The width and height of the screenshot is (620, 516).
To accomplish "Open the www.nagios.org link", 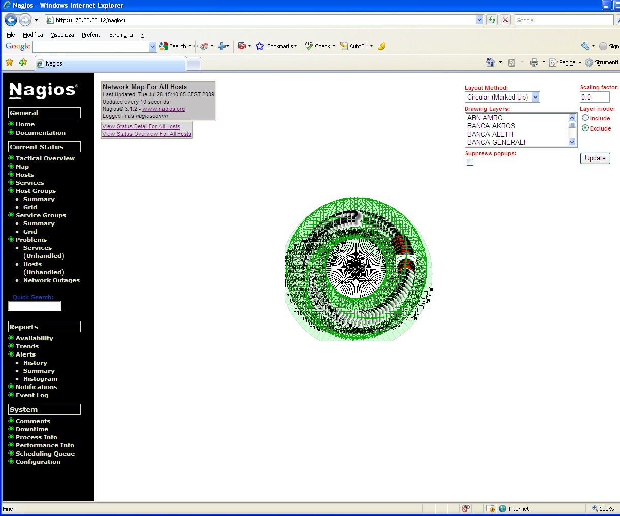I will 164,109.
